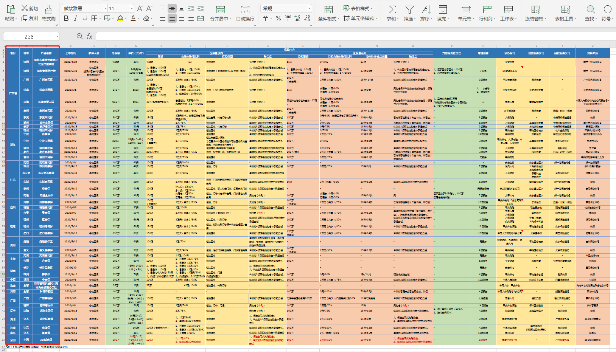Click the currency ¥ format icon
Image resolution: width=616 pixels, height=352 pixels.
[266, 18]
